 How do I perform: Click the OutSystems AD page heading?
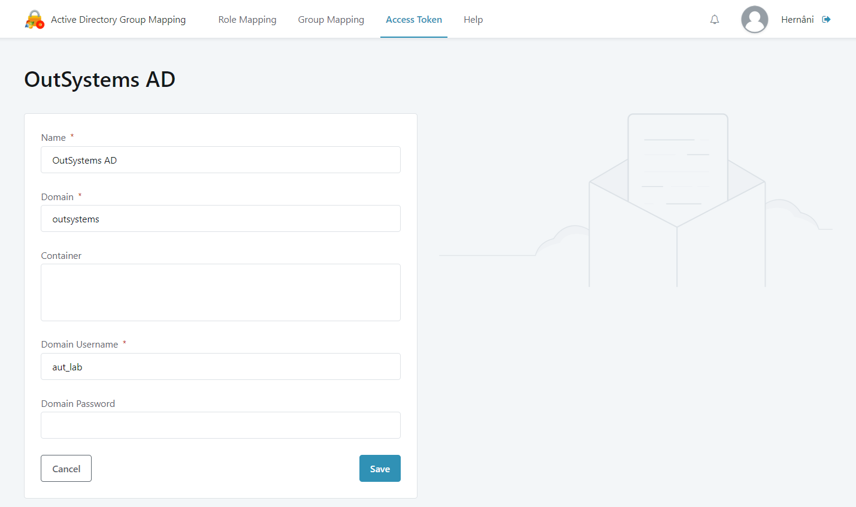(x=99, y=79)
